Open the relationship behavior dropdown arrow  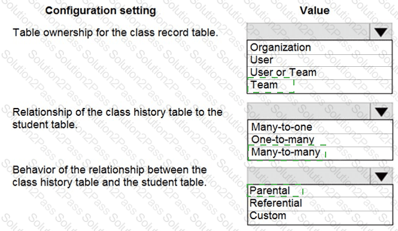[381, 177]
